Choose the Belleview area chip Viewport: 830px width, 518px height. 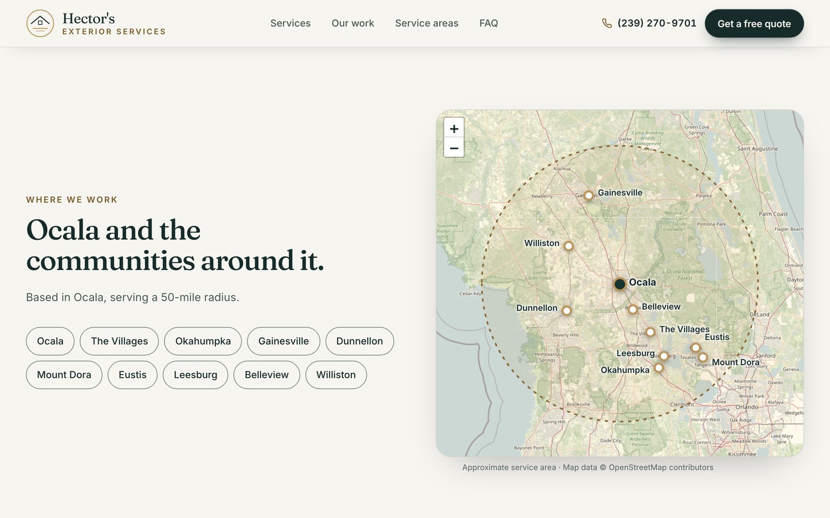tap(267, 375)
